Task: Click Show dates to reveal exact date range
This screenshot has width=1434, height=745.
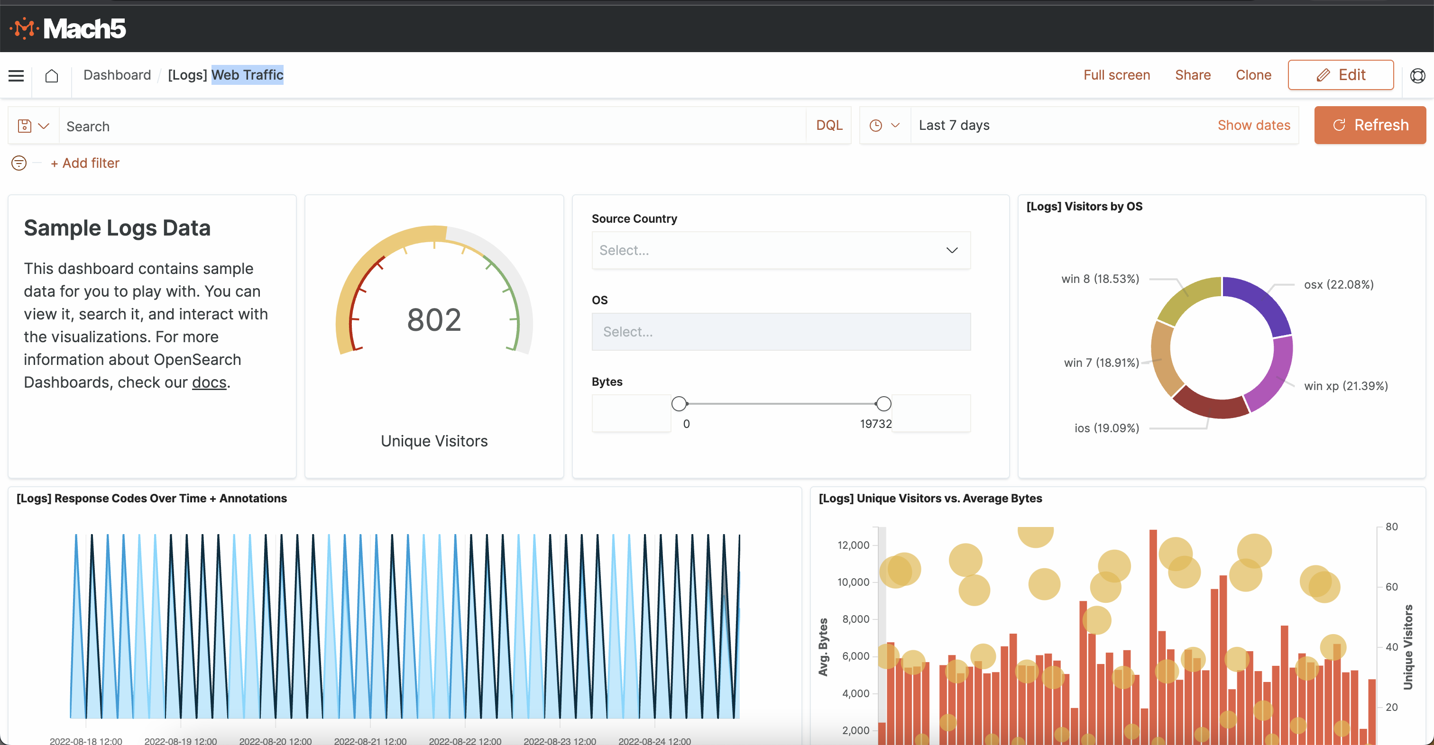Action: pyautogui.click(x=1254, y=125)
